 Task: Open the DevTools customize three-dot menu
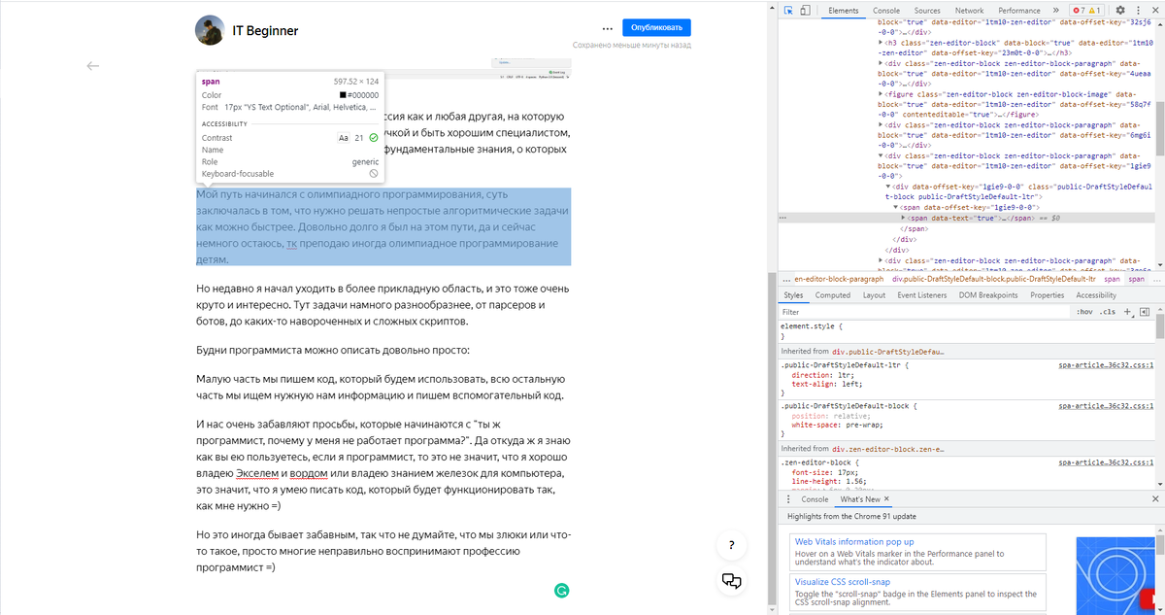(x=1136, y=11)
